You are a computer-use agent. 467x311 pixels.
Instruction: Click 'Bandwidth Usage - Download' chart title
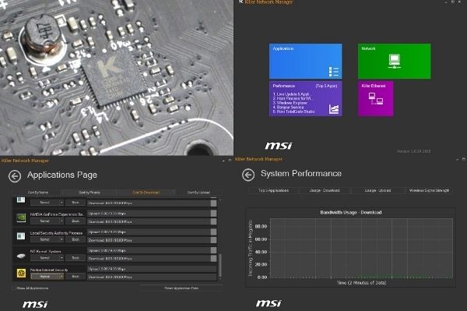(x=351, y=213)
